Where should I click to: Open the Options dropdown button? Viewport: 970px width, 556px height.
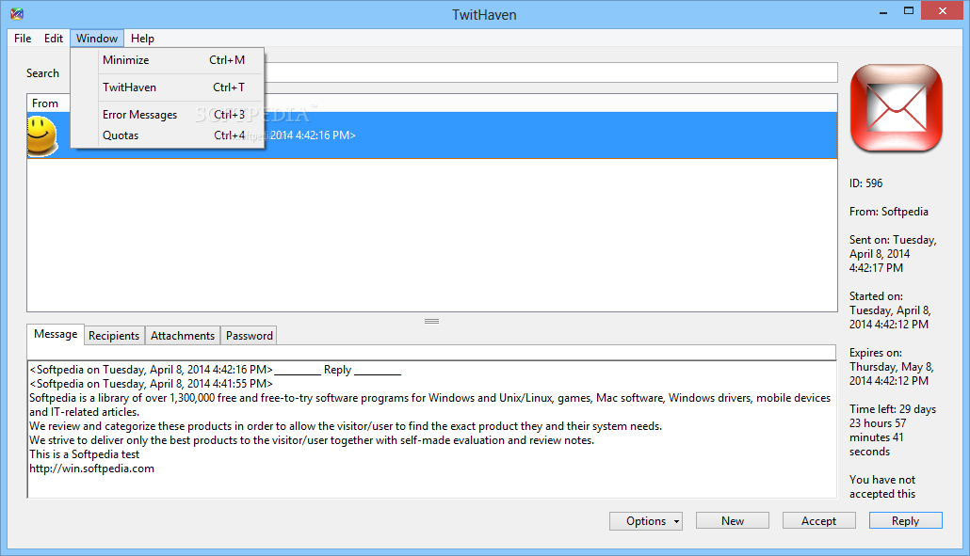(646, 521)
